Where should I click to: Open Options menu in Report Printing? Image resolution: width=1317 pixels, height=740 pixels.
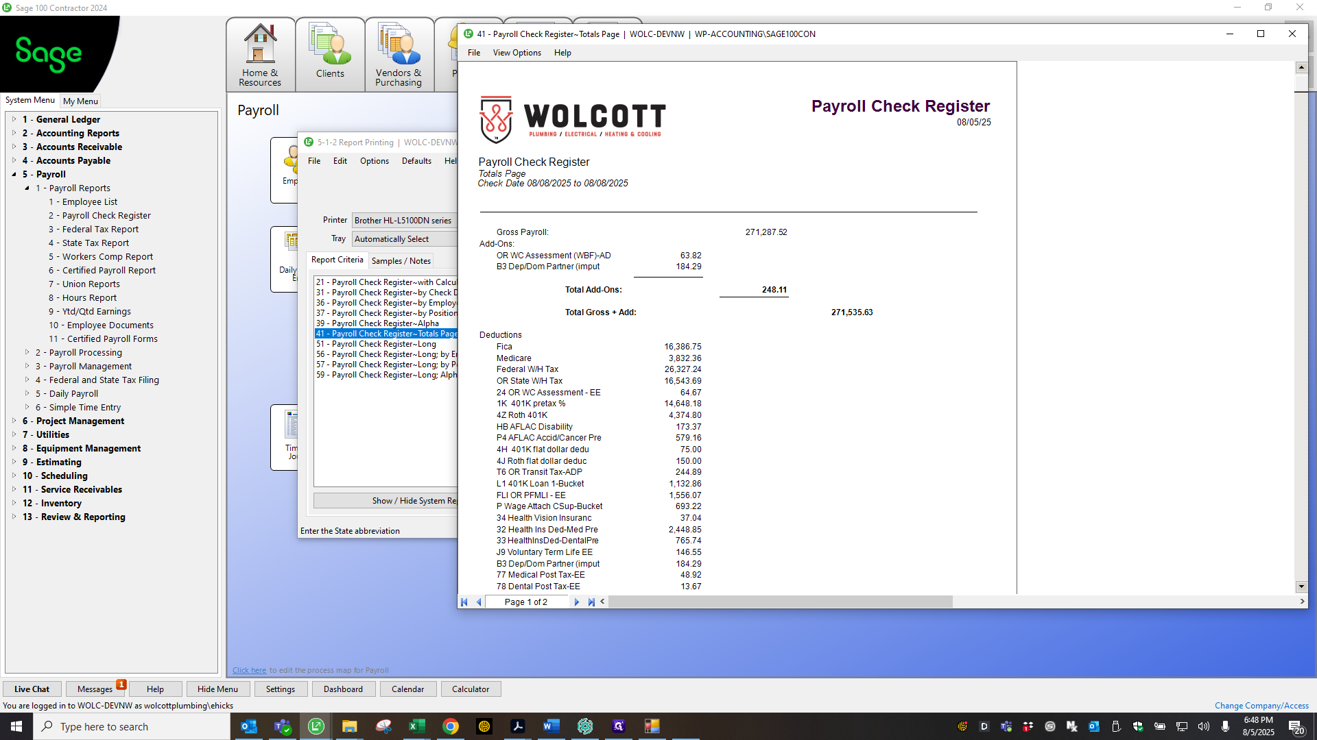pos(375,161)
